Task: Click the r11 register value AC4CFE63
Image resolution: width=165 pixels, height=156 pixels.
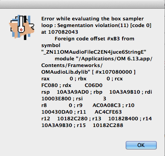Action: tap(108, 112)
